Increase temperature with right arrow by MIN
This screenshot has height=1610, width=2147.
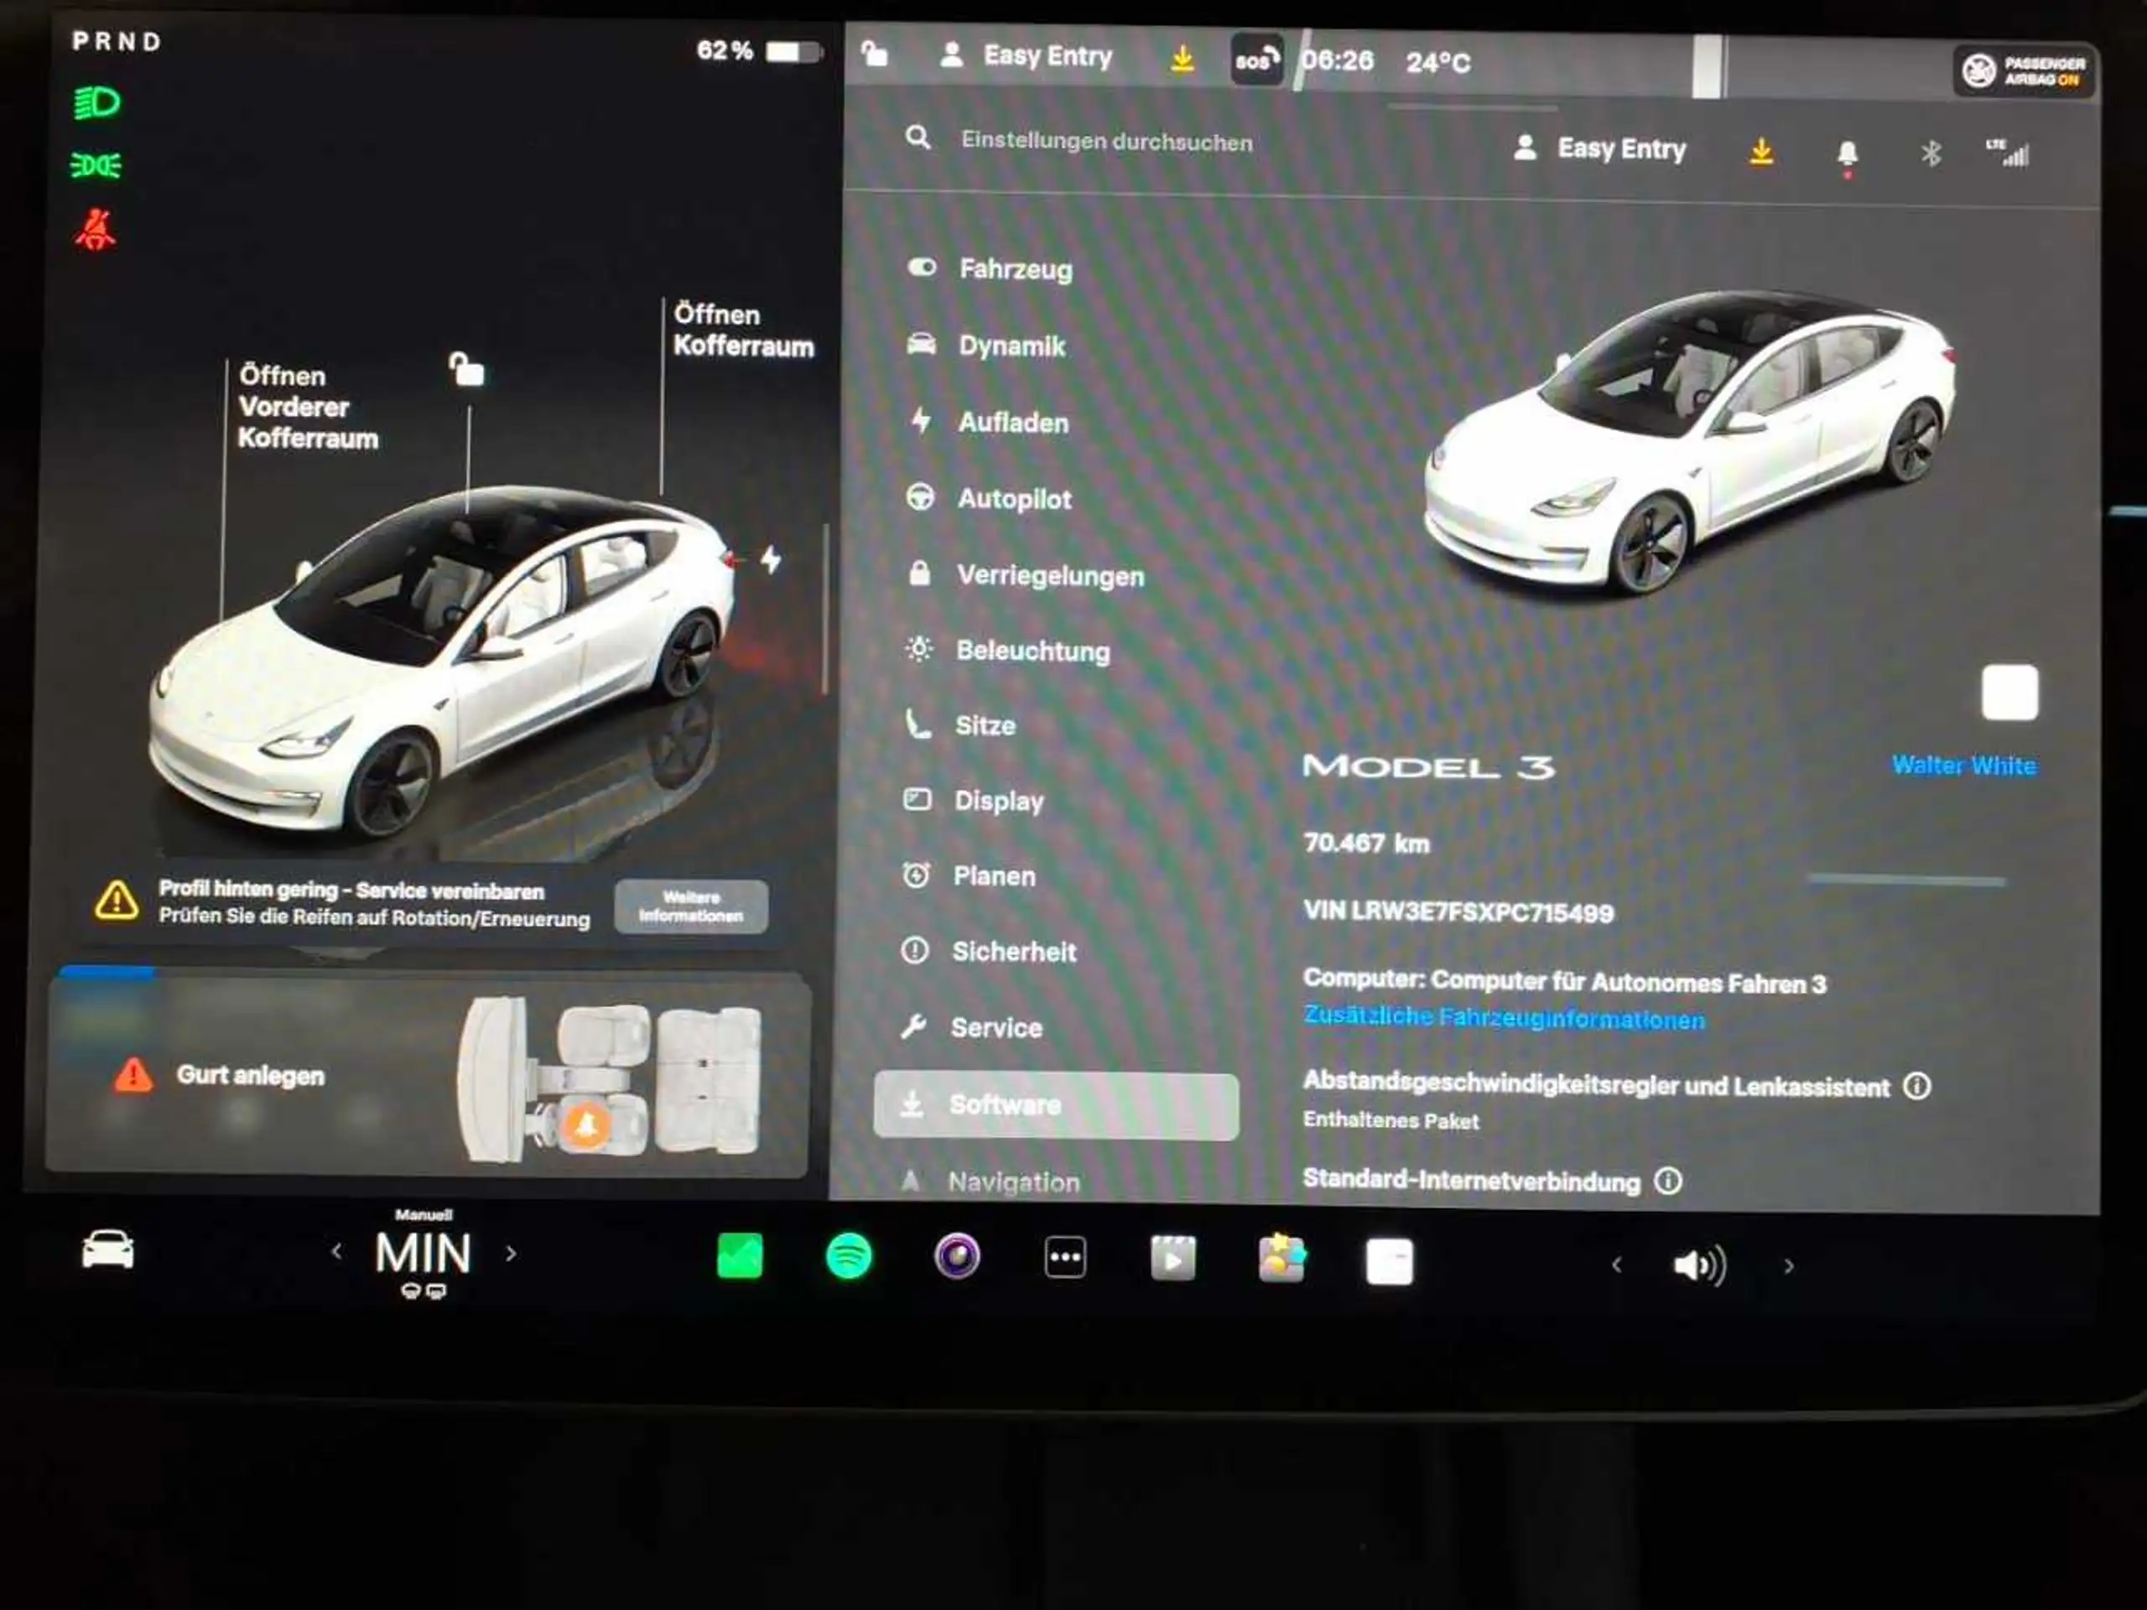[x=512, y=1254]
